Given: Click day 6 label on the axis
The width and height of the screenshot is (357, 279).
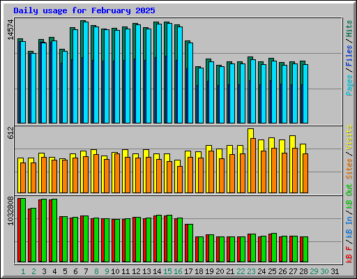Looking at the screenshot, I should (75, 271).
